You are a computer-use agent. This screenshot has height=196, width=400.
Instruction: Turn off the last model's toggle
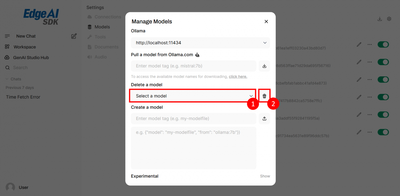click(383, 132)
